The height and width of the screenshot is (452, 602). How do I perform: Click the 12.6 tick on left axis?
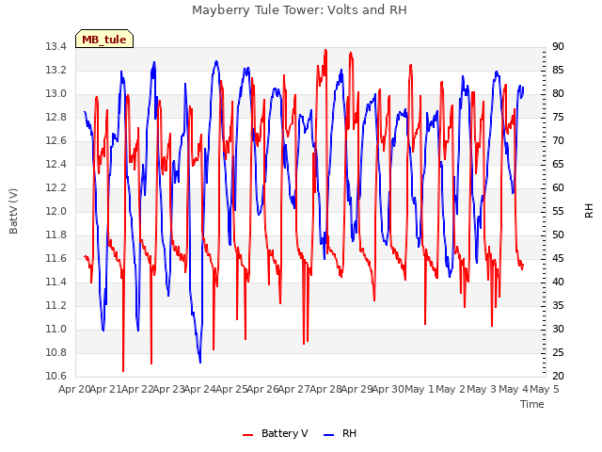point(55,140)
